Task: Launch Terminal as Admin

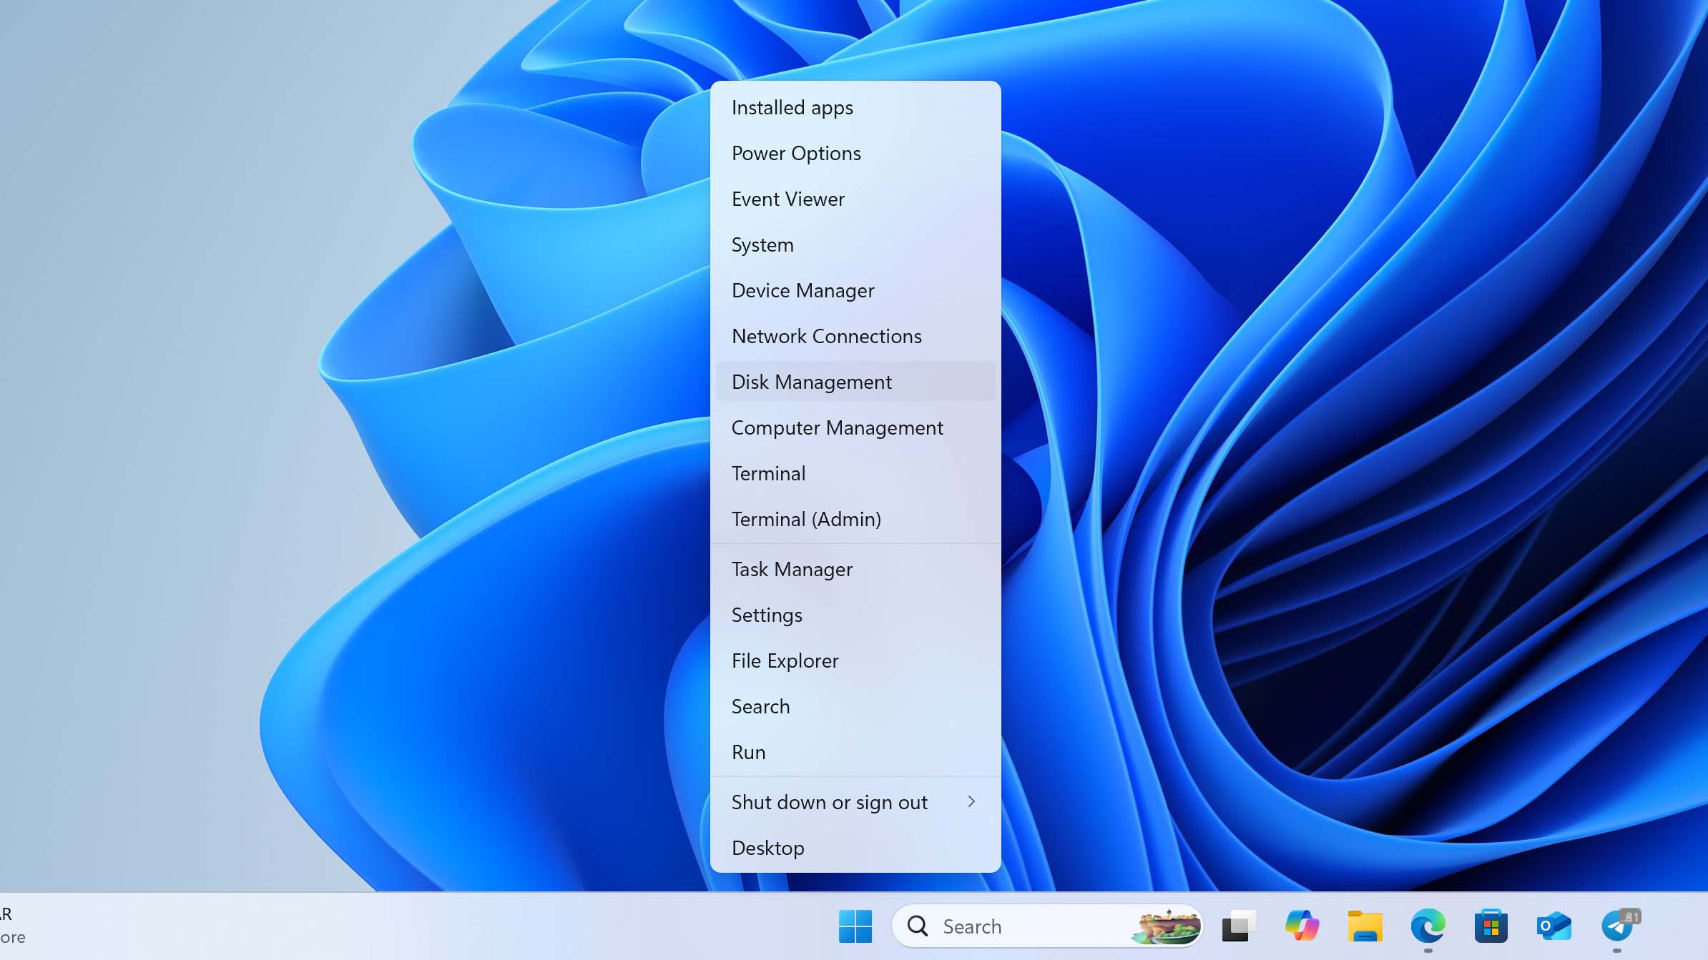Action: pos(806,519)
